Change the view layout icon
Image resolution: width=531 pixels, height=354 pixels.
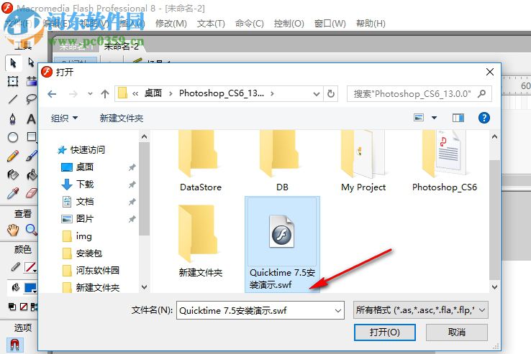[419, 118]
